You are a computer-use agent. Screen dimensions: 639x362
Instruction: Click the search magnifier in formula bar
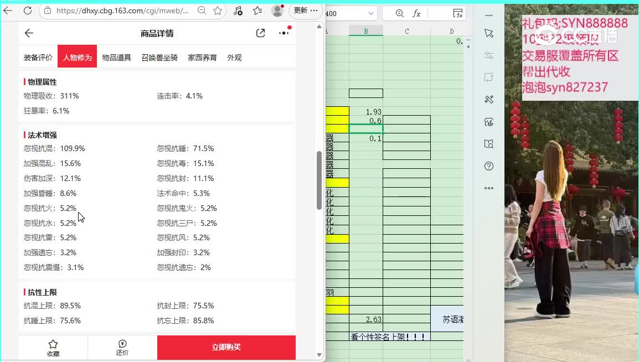click(x=400, y=14)
